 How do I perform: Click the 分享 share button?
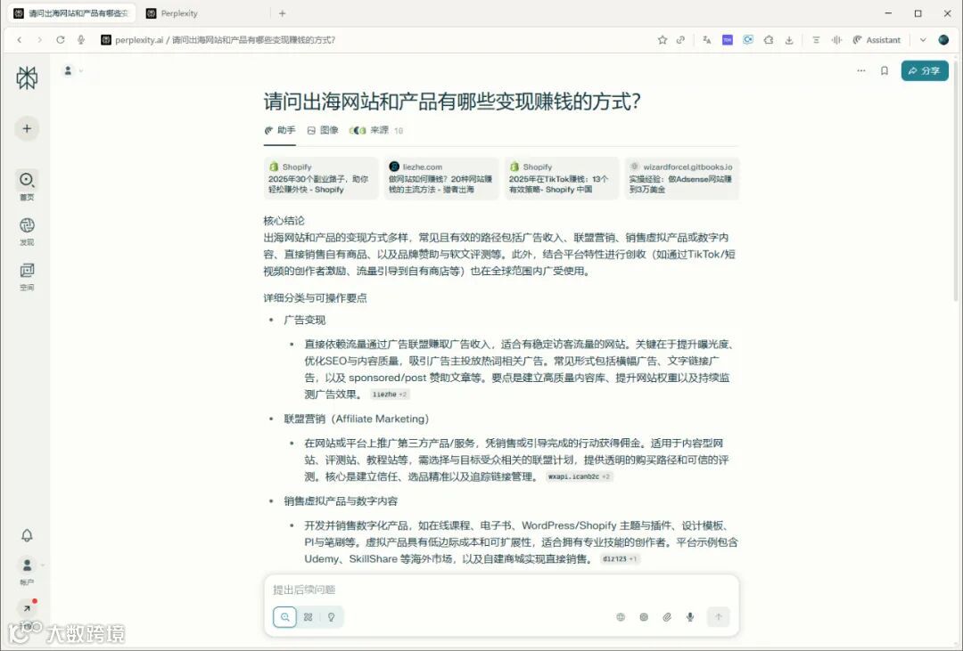click(925, 70)
